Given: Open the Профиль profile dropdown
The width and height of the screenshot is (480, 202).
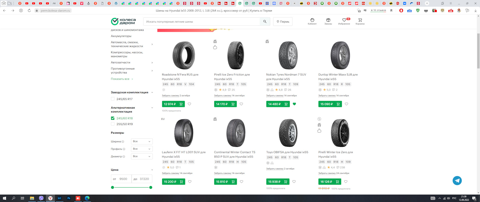Looking at the screenshot, I should coord(142,149).
